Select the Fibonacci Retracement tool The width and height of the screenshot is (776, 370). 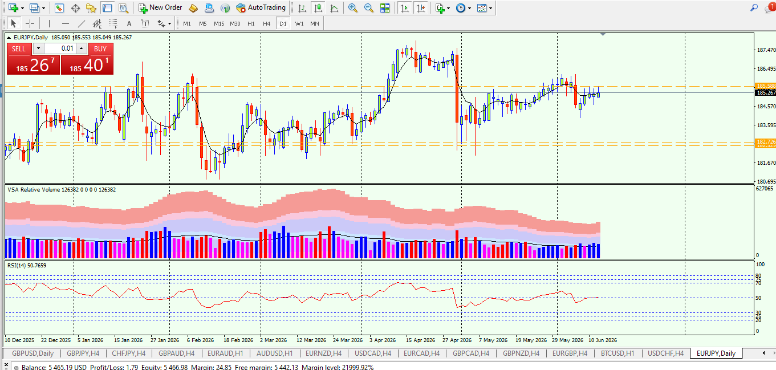[113, 23]
